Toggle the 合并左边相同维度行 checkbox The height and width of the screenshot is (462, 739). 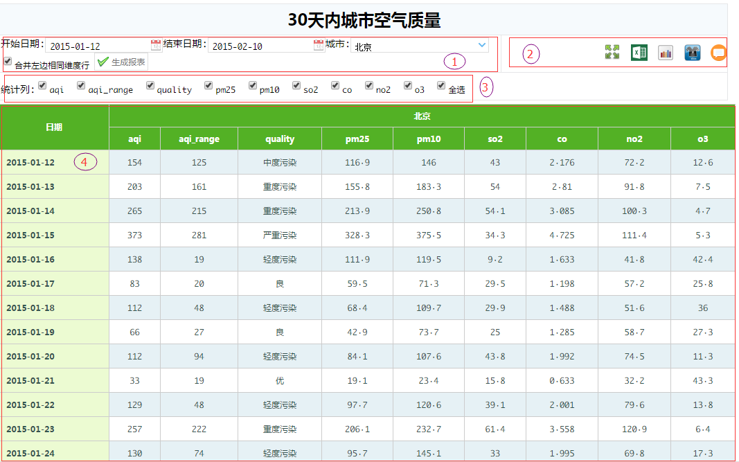tap(8, 62)
